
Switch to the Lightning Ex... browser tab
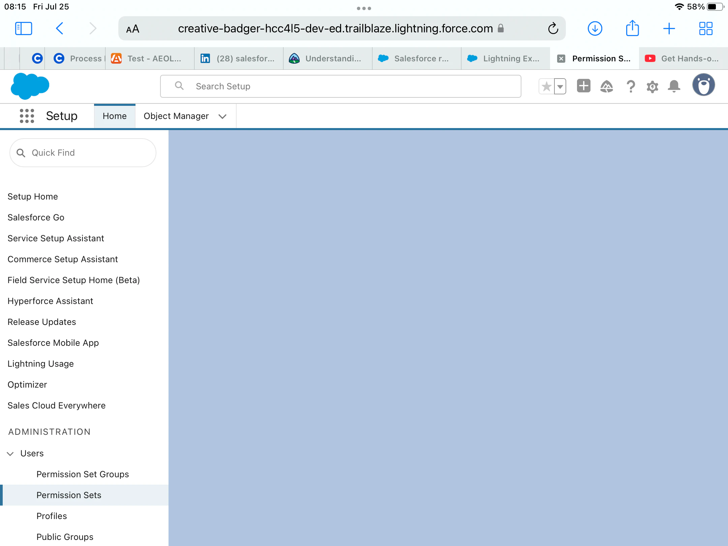click(506, 59)
